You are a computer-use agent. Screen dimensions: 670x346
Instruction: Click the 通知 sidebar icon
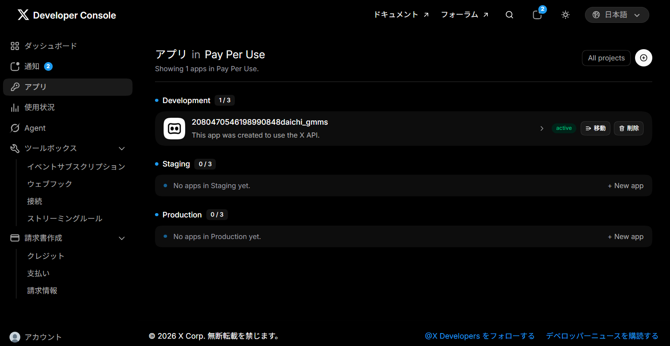[15, 66]
